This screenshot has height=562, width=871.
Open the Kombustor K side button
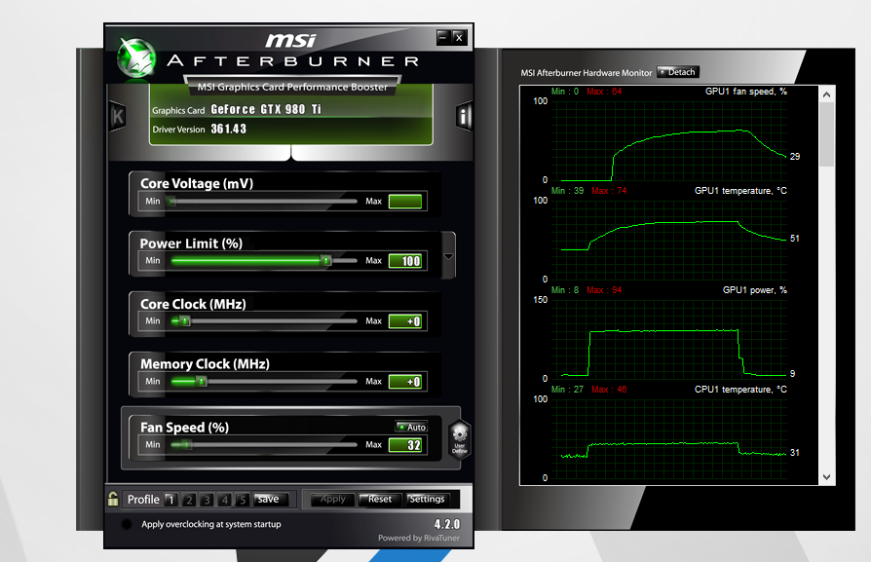pyautogui.click(x=118, y=116)
